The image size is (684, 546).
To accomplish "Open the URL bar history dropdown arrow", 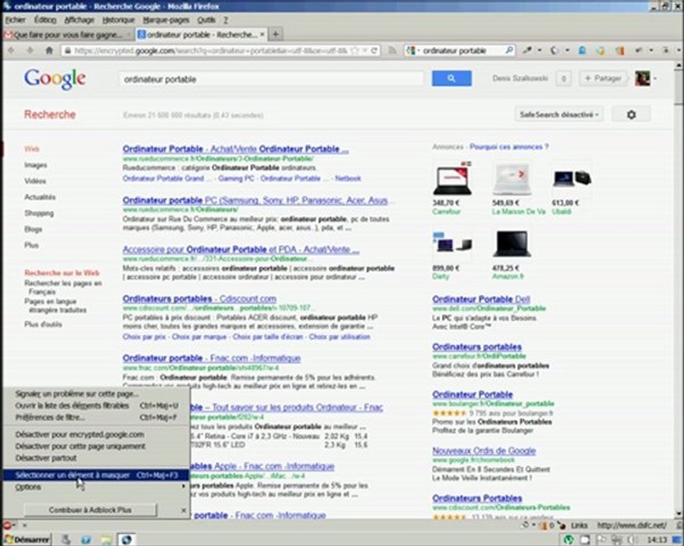I will pos(364,51).
